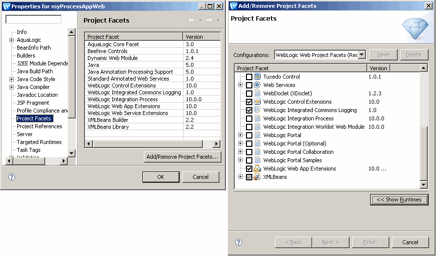
Task: Click the Tuxedo Control facet icon
Action: [257, 77]
